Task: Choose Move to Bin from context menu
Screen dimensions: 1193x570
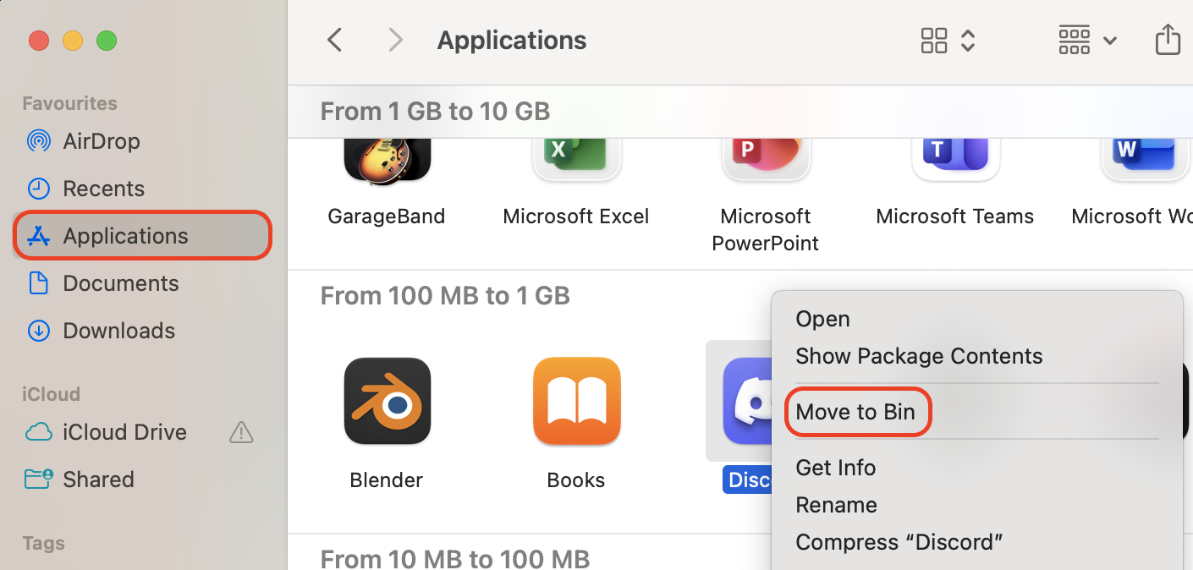Action: [856, 412]
